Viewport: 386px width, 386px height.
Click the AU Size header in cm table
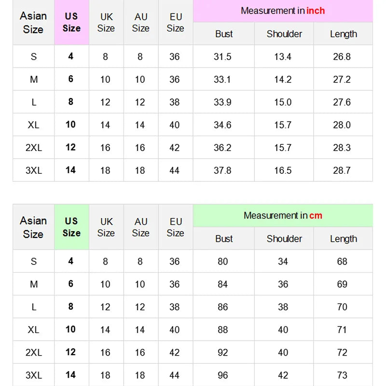[141, 227]
